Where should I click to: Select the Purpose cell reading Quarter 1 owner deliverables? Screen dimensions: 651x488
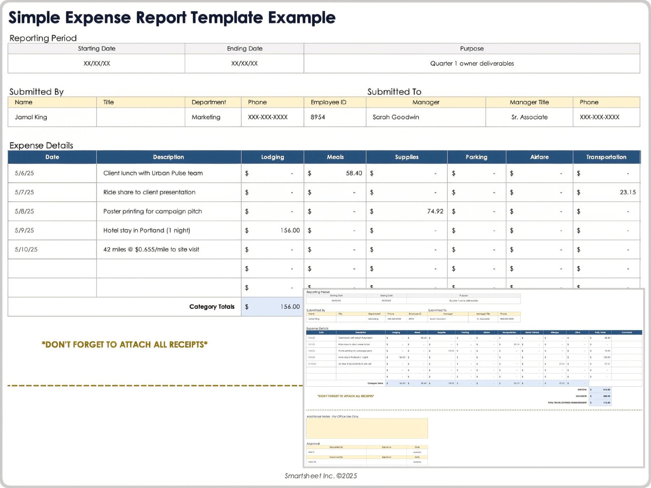pos(471,63)
